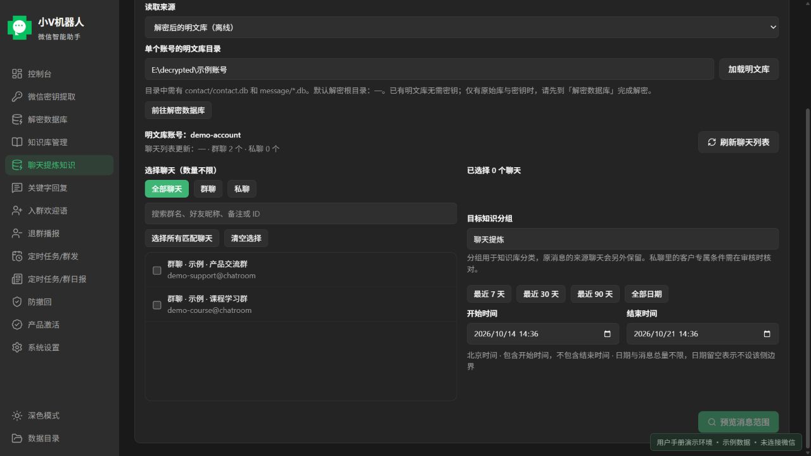811x456 pixels.
Task: Click the 刷新聊天列表 button
Action: point(739,142)
